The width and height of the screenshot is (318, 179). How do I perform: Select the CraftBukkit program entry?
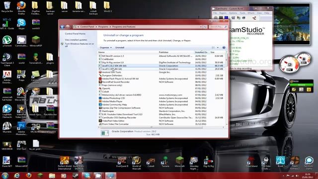coord(161,59)
